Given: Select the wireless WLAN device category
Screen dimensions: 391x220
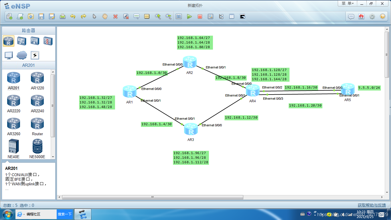Looking at the screenshot, I should [35, 41].
